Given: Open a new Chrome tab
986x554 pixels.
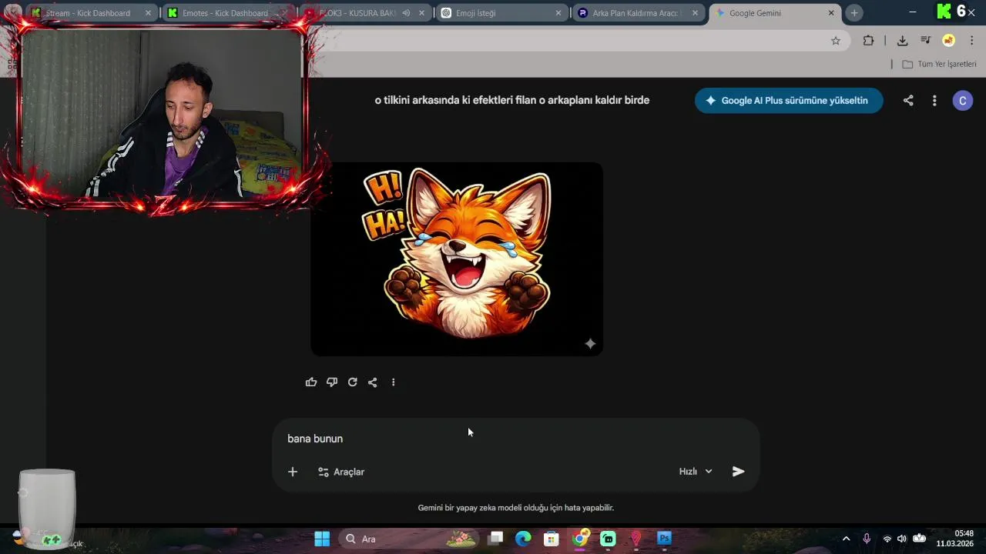Looking at the screenshot, I should pyautogui.click(x=854, y=13).
